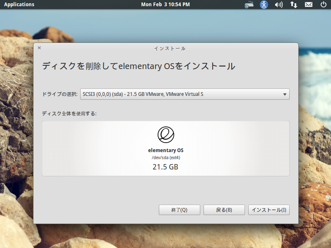Open the network connections indicator
The height and width of the screenshot is (248, 331).
click(294, 5)
